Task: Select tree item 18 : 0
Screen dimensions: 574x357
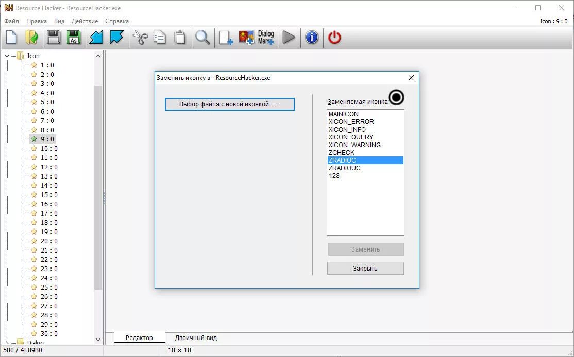Action: (x=49, y=223)
